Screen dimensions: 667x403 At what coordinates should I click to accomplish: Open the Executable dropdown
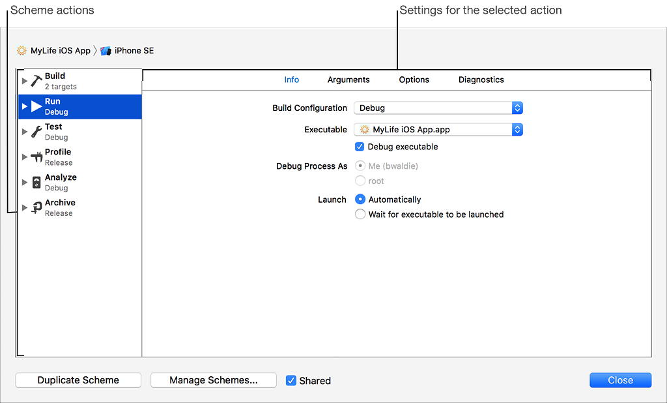[438, 130]
